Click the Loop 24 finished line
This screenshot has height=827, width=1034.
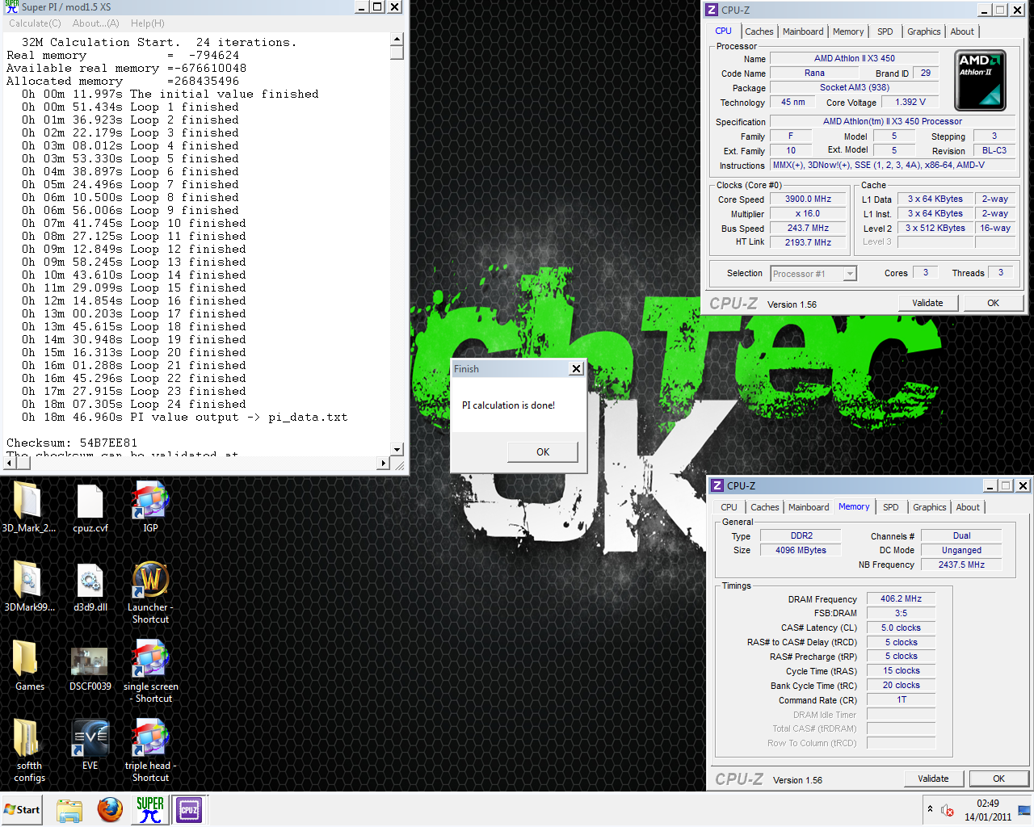[133, 404]
